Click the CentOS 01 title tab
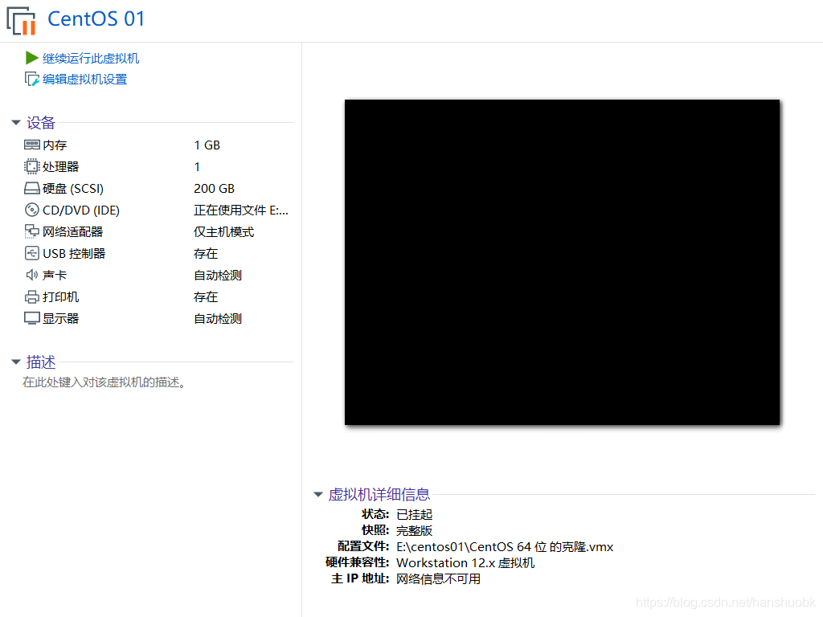Image resolution: width=823 pixels, height=617 pixels. (x=96, y=19)
